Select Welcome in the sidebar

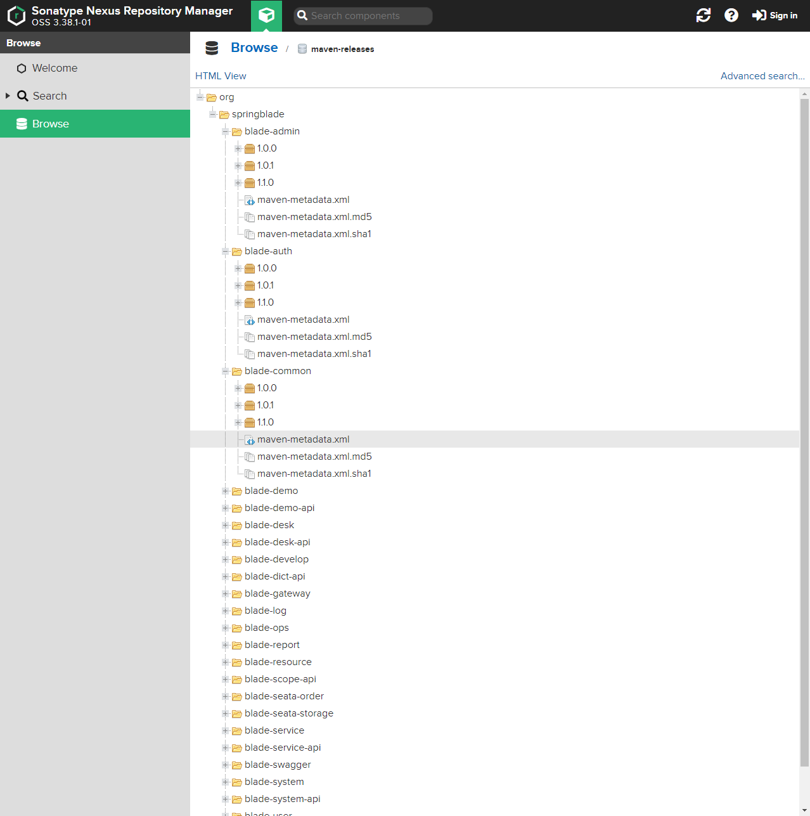95,68
